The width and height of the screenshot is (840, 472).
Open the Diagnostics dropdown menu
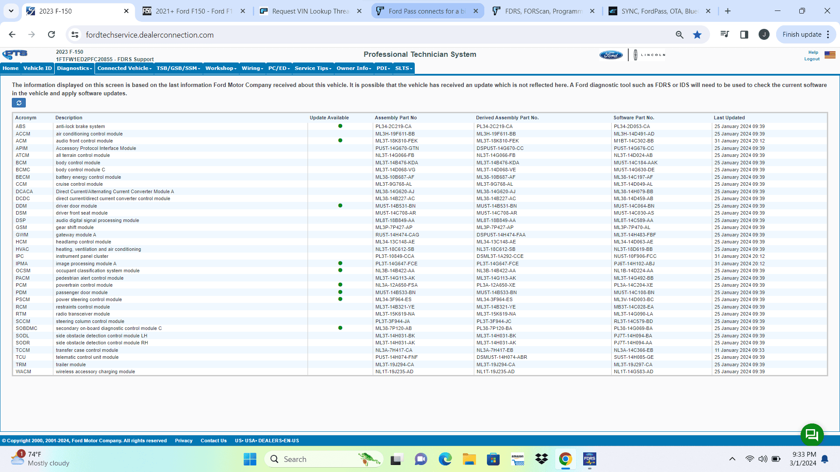pos(74,68)
